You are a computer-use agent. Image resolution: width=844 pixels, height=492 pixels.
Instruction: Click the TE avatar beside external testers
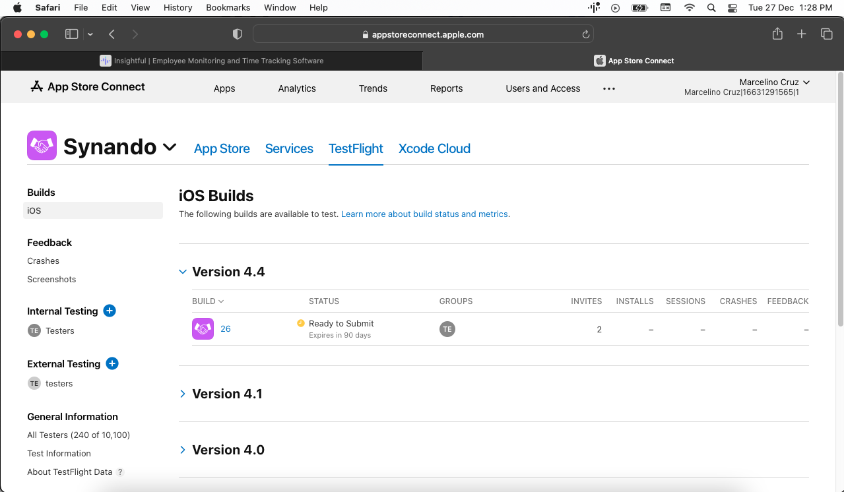34,383
